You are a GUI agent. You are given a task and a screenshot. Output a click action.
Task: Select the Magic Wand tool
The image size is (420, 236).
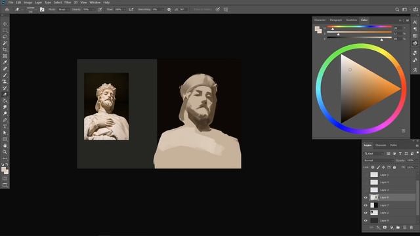coord(5,43)
